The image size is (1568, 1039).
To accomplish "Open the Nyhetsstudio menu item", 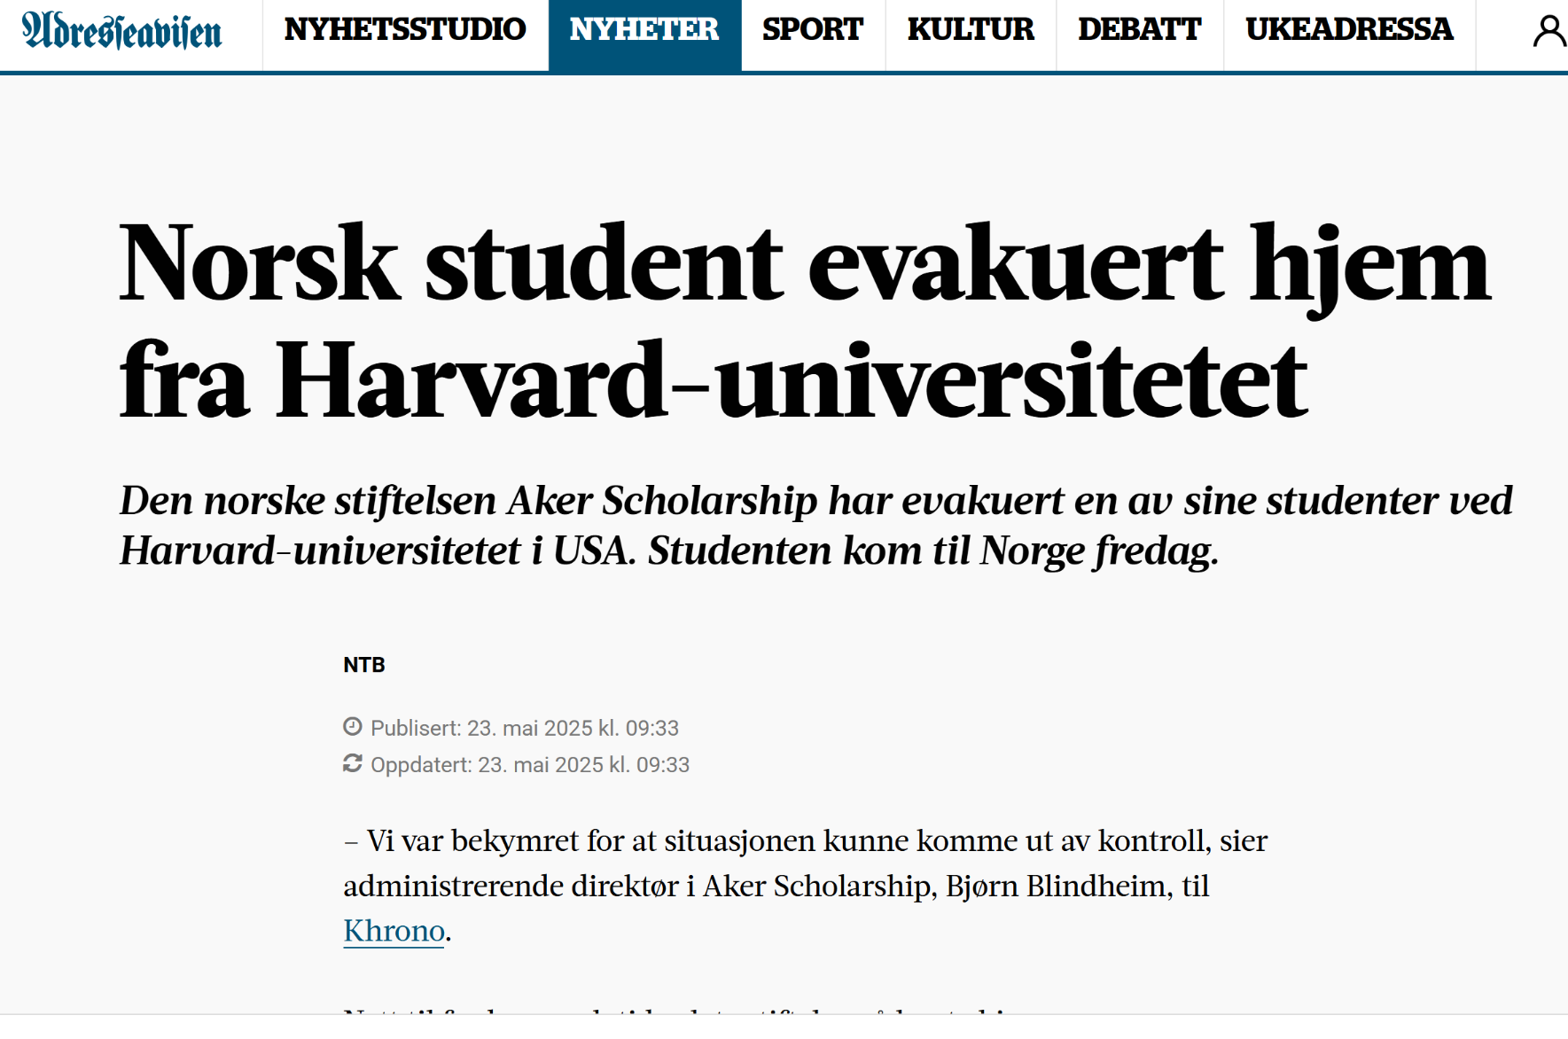I will pos(405,30).
